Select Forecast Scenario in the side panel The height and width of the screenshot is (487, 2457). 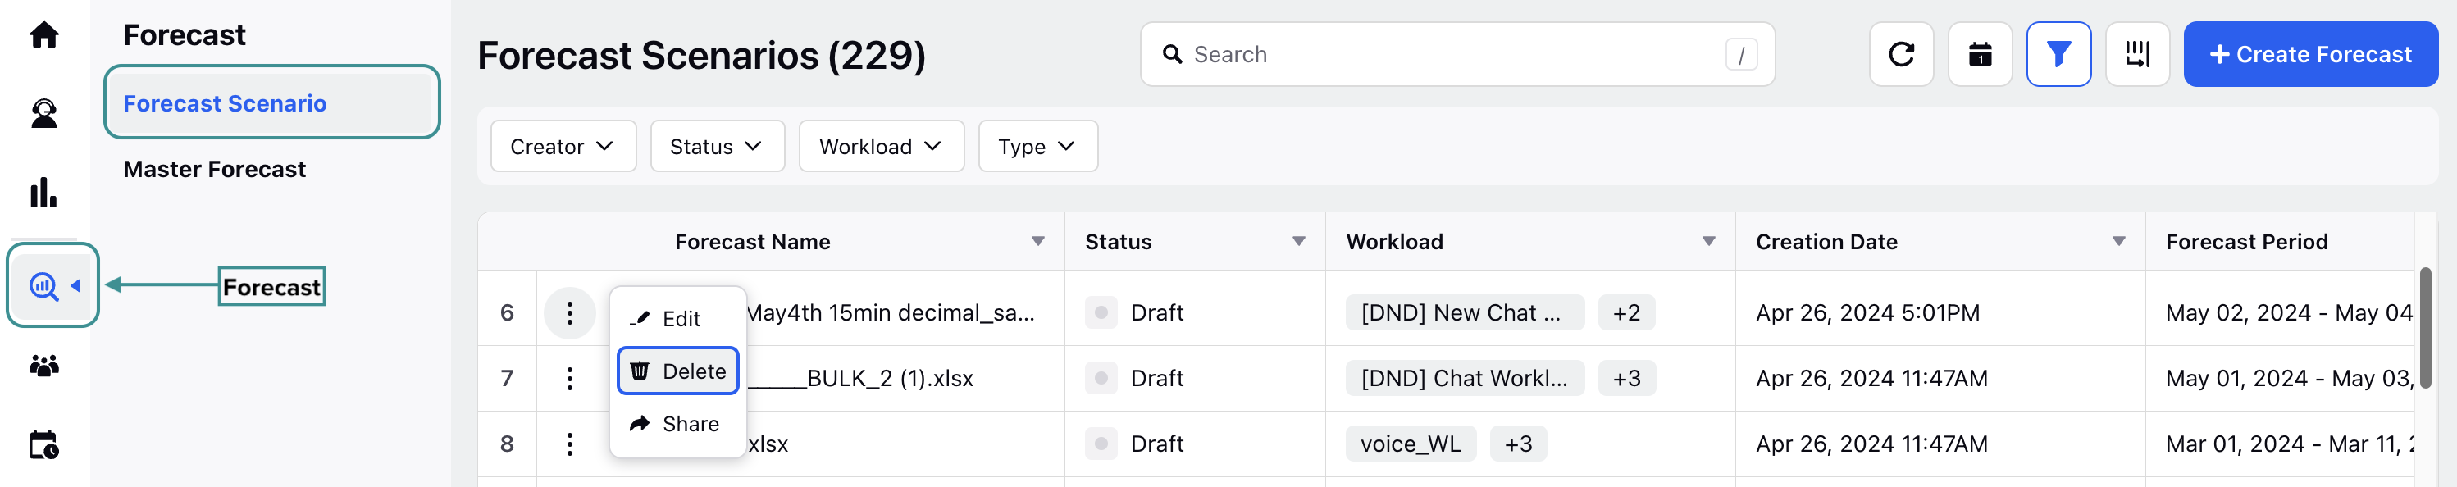[x=271, y=102]
